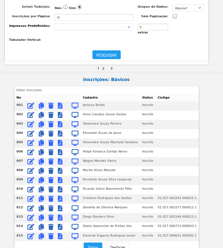
Task: Copy the Ricardo Vieira Nascimento Filho row
Action: 41,189
